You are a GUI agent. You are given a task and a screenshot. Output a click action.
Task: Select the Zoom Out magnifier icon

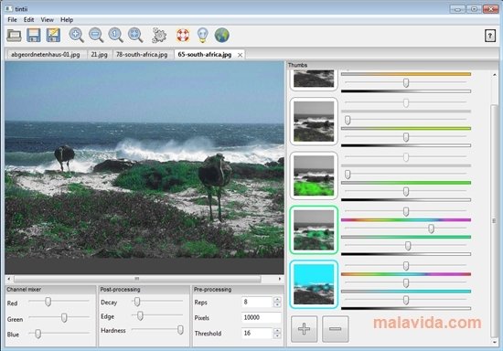point(96,36)
